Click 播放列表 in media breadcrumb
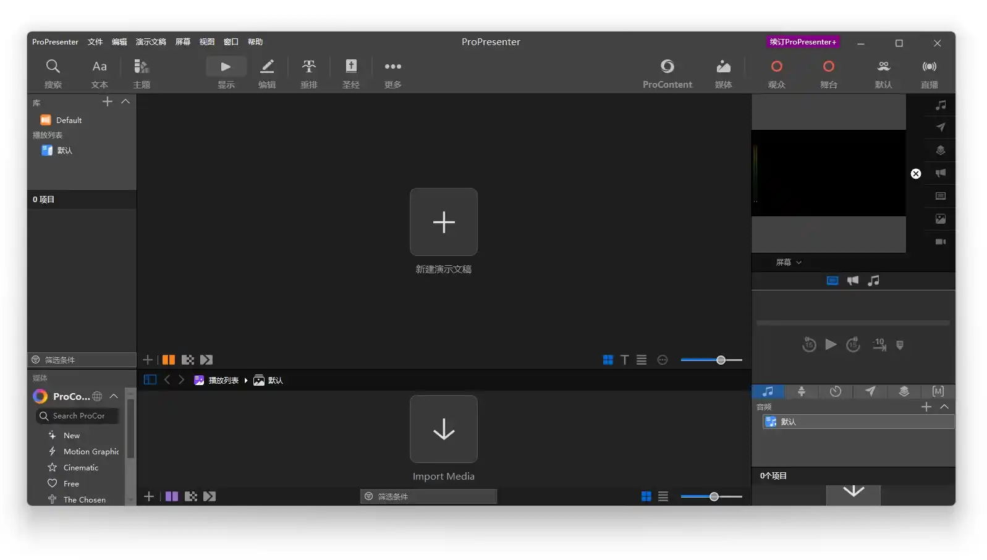 click(x=224, y=380)
